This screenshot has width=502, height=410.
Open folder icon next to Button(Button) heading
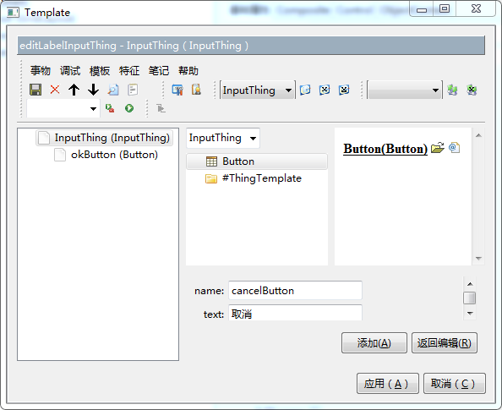coord(438,148)
